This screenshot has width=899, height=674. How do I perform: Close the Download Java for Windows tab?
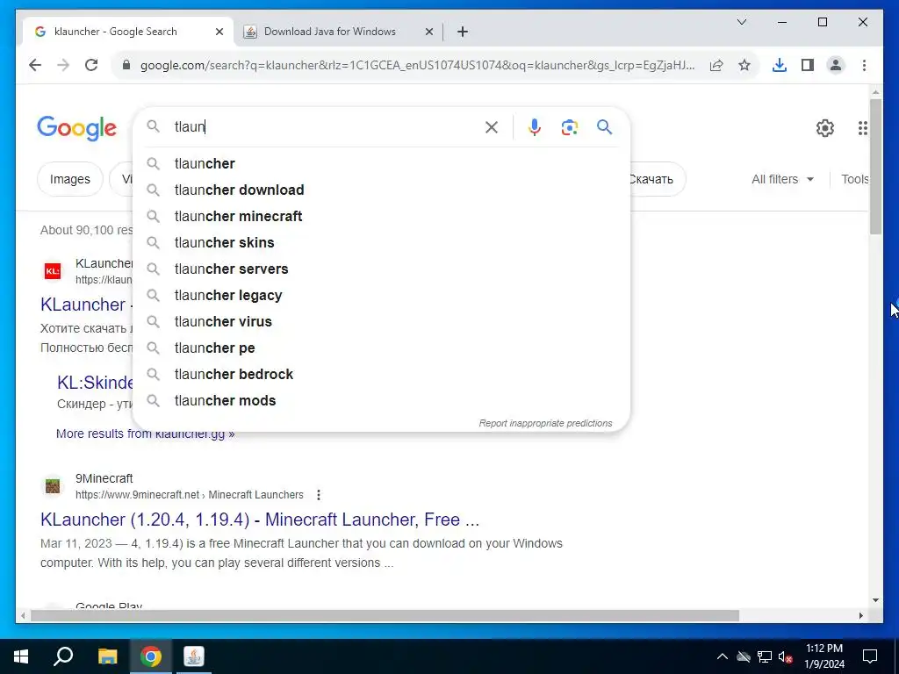click(x=428, y=32)
